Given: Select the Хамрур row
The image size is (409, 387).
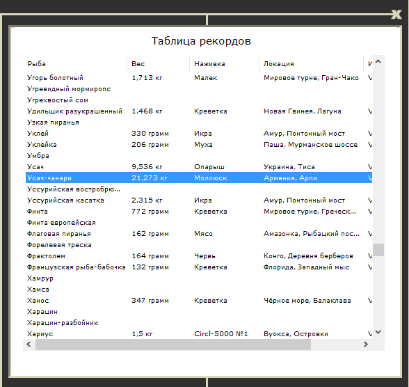Looking at the screenshot, I should [x=199, y=278].
